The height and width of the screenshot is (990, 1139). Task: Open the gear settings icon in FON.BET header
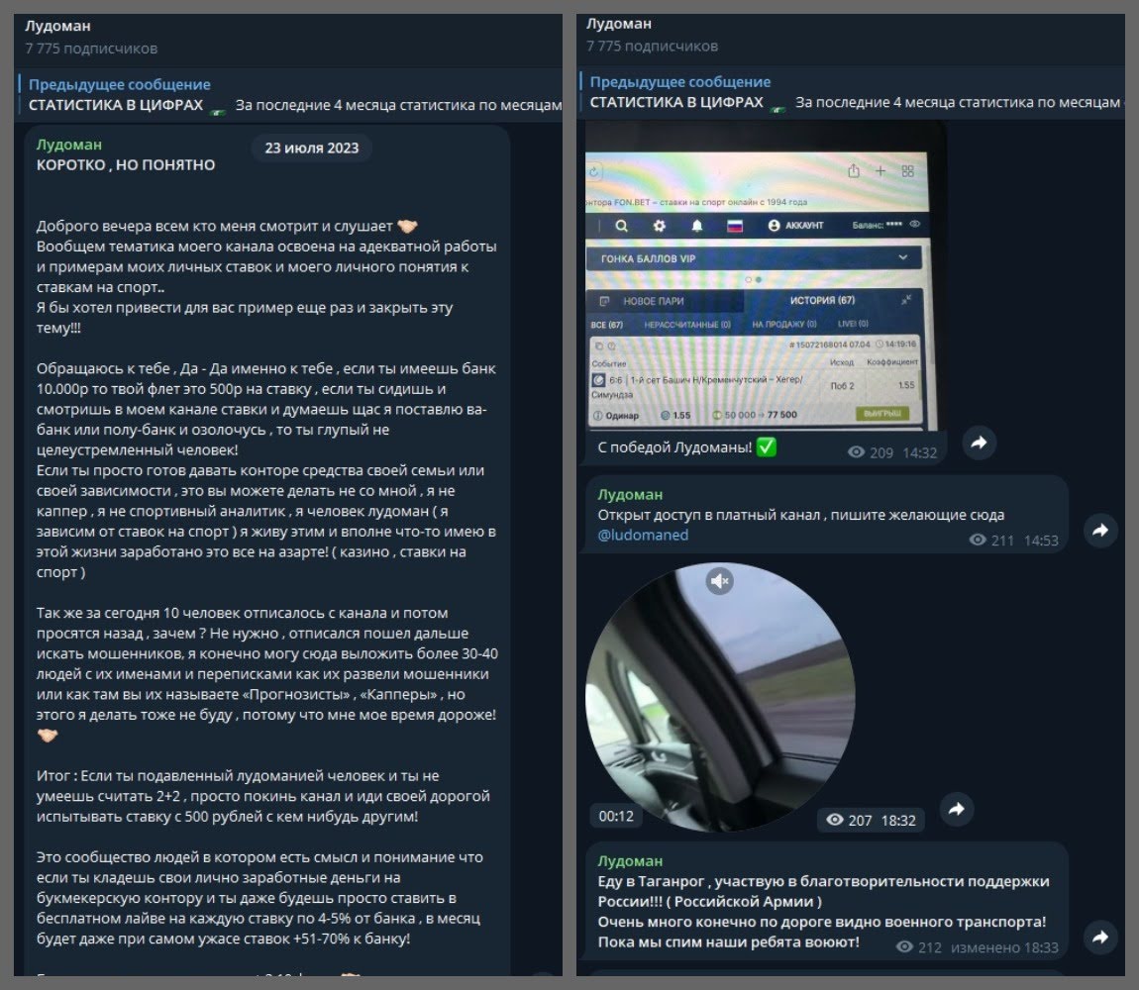[x=660, y=226]
